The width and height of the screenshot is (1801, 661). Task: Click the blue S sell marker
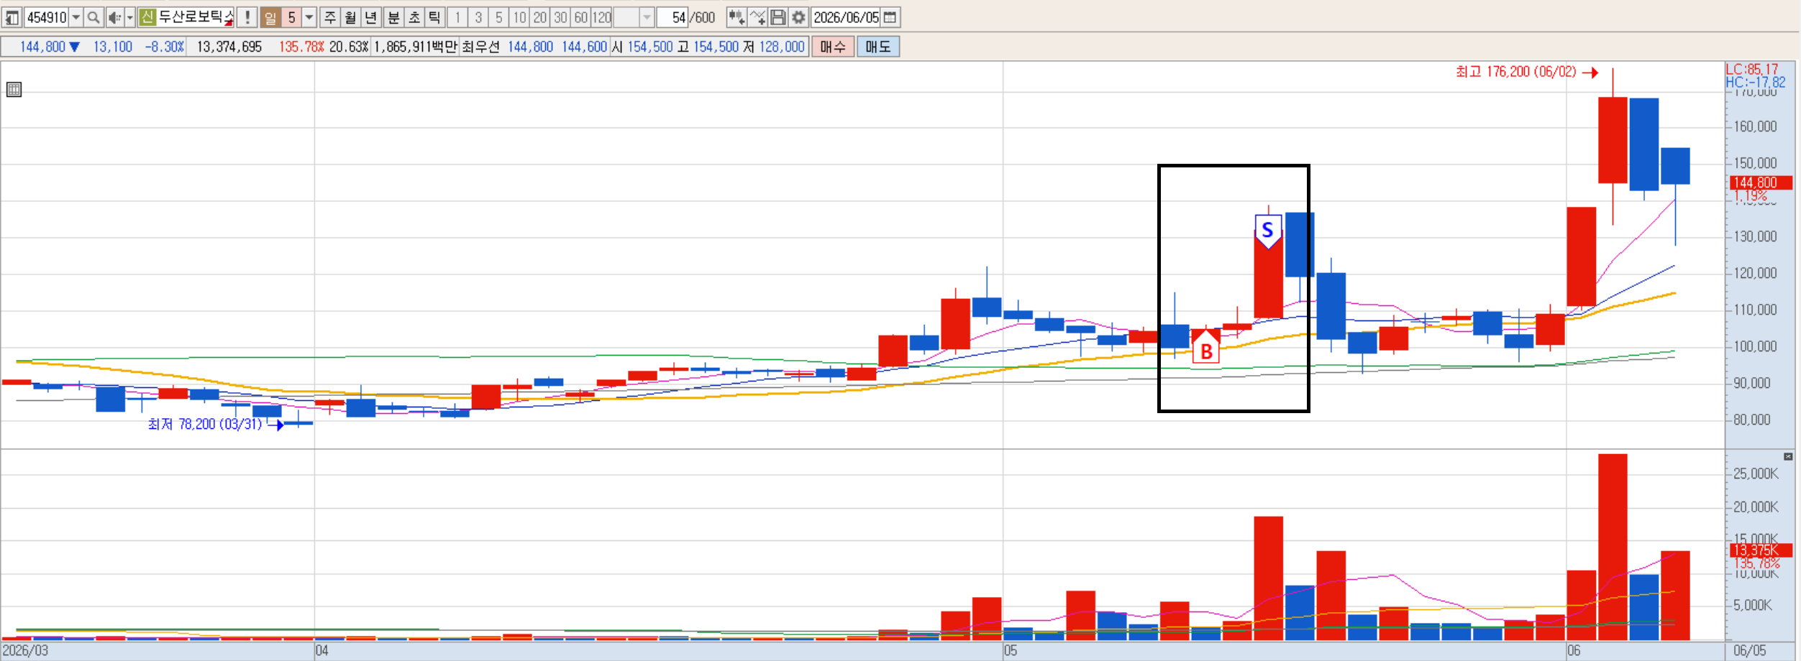1268,231
